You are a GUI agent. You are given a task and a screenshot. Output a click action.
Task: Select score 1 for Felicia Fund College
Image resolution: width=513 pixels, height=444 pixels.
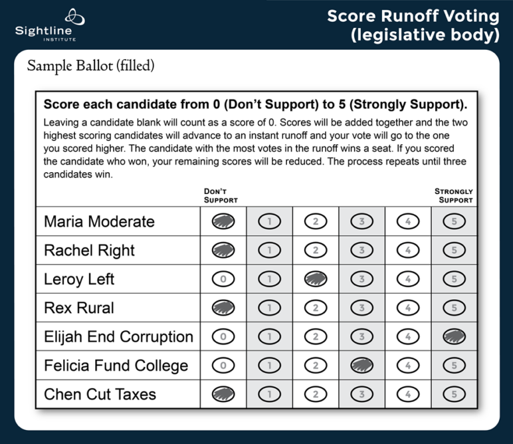point(270,365)
